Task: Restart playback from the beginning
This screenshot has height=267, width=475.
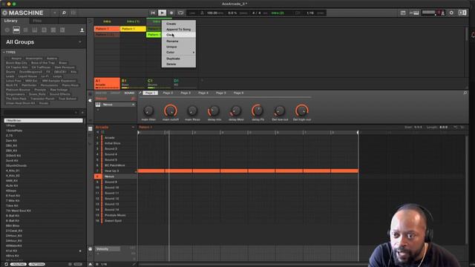Action: (x=153, y=13)
